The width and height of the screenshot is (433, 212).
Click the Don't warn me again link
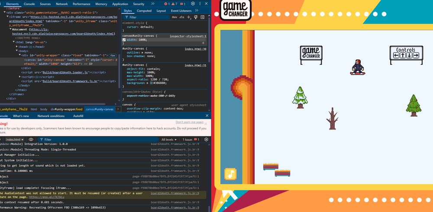pyautogui.click(x=190, y=122)
